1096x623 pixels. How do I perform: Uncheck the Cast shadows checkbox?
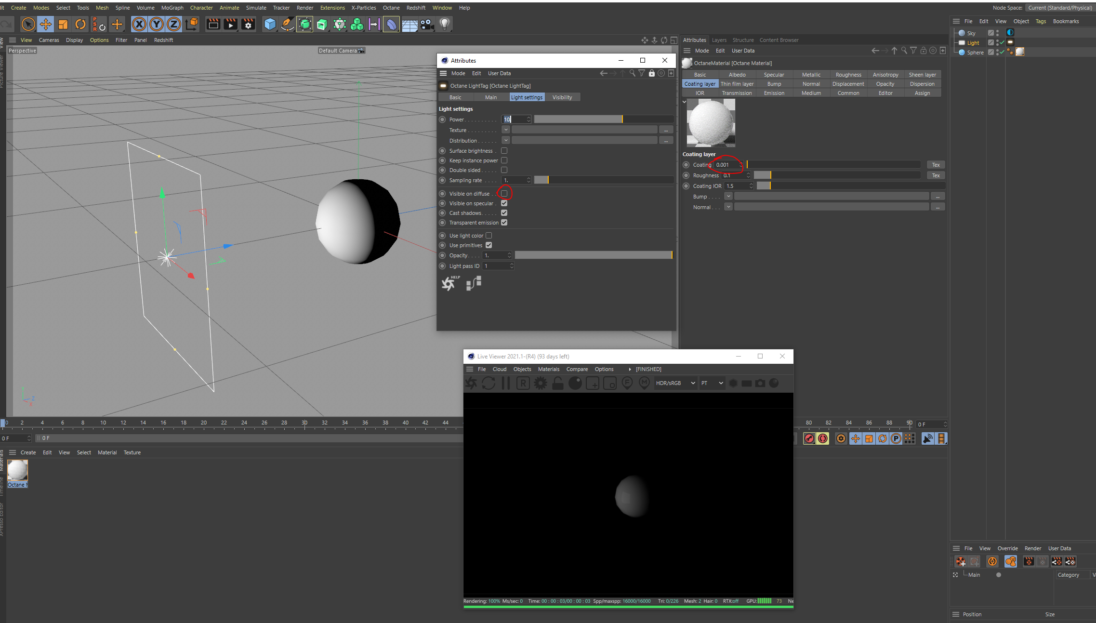click(504, 213)
